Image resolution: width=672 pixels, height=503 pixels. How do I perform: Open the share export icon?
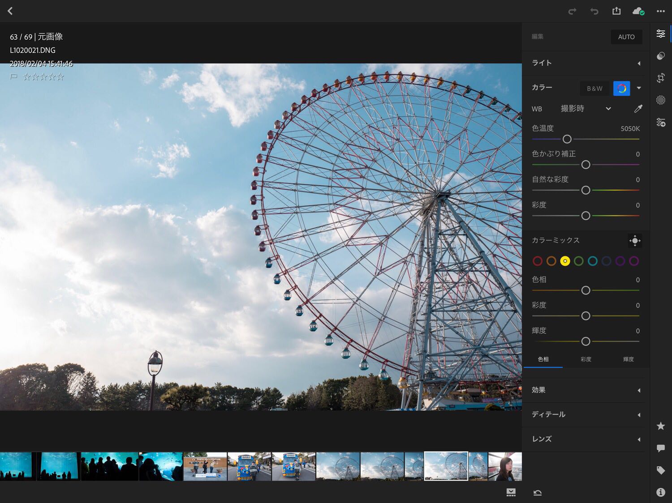click(x=616, y=11)
